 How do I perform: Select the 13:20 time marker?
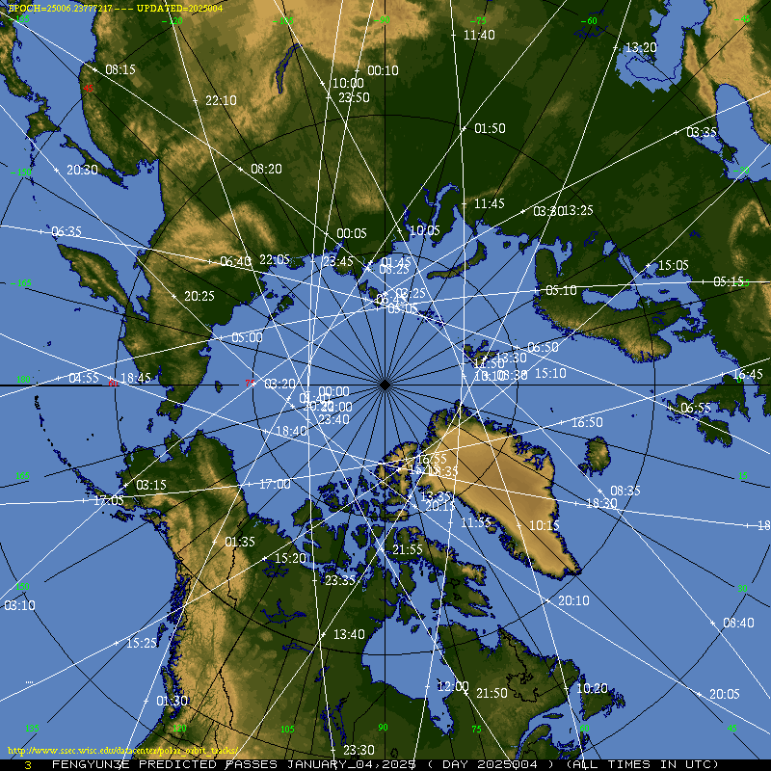[x=640, y=47]
